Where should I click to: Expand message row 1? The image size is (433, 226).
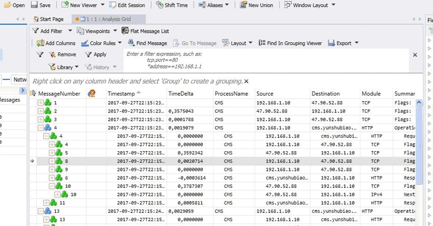click(40, 103)
